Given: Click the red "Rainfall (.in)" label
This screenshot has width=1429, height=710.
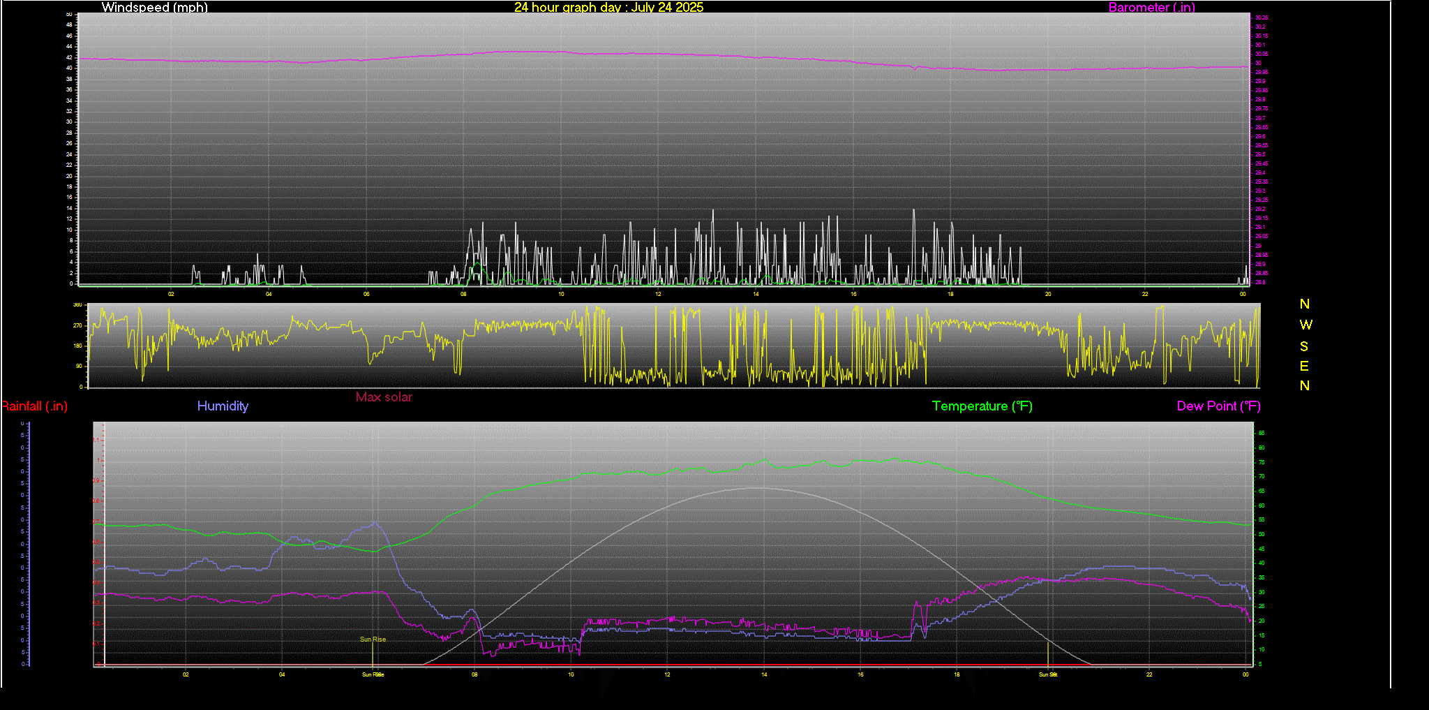Looking at the screenshot, I should pyautogui.click(x=34, y=406).
